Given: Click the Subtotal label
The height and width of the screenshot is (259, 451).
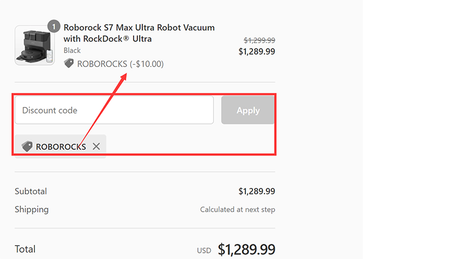Looking at the screenshot, I should point(31,191).
